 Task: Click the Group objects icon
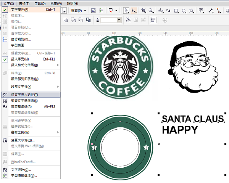point(128,20)
